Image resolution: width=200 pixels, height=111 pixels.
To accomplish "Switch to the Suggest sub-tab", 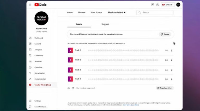I will point(105,24).
